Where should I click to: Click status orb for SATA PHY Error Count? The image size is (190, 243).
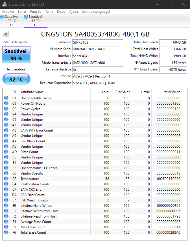click(6, 130)
